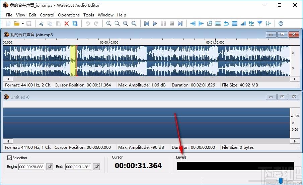This screenshot has width=303, height=185.
Task: Open a file using the folder icon
Action: pos(17,23)
